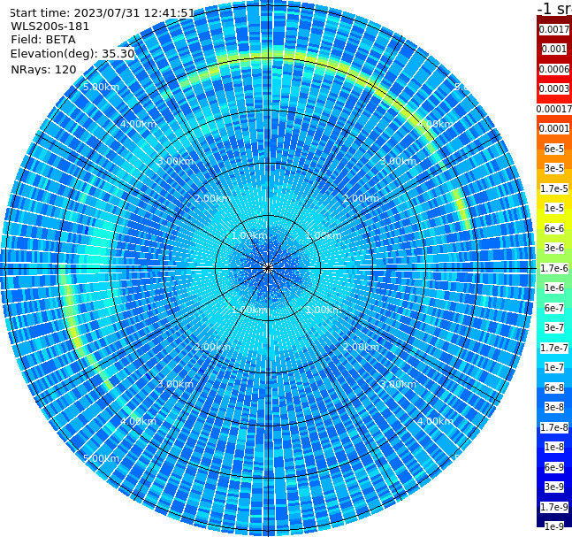Select the 5.00km range label in the southwest quadrant
572x537 pixels.
click(x=101, y=458)
